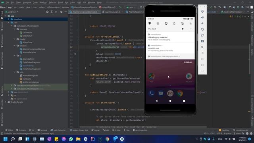Image resolution: width=254 pixels, height=143 pixels.
Task: Toggle Wi-Fi tile in quick settings
Action: tap(150, 23)
